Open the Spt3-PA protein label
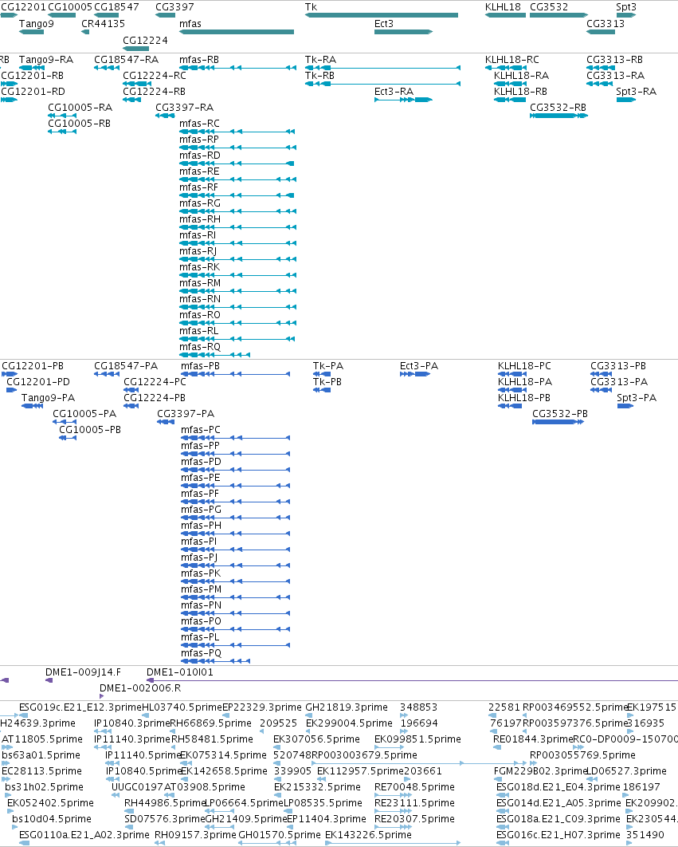This screenshot has width=678, height=847. tap(637, 397)
